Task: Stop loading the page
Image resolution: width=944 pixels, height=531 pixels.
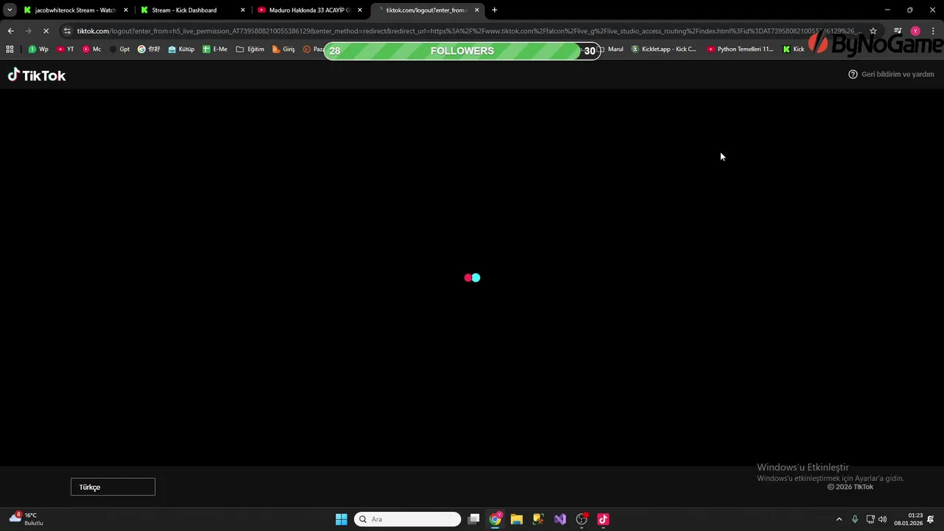Action: click(46, 31)
